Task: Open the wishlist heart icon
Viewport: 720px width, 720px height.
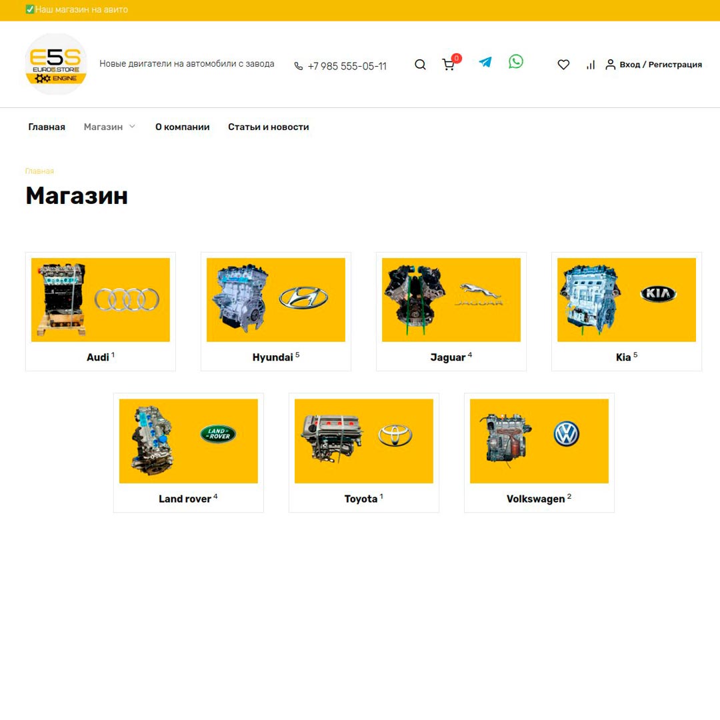Action: click(563, 65)
